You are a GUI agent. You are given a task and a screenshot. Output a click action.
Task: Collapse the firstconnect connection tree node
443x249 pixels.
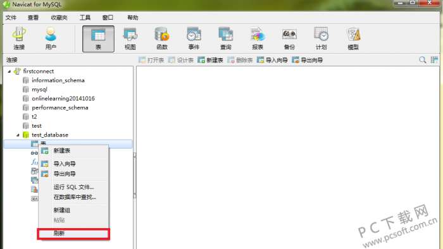pos(9,71)
